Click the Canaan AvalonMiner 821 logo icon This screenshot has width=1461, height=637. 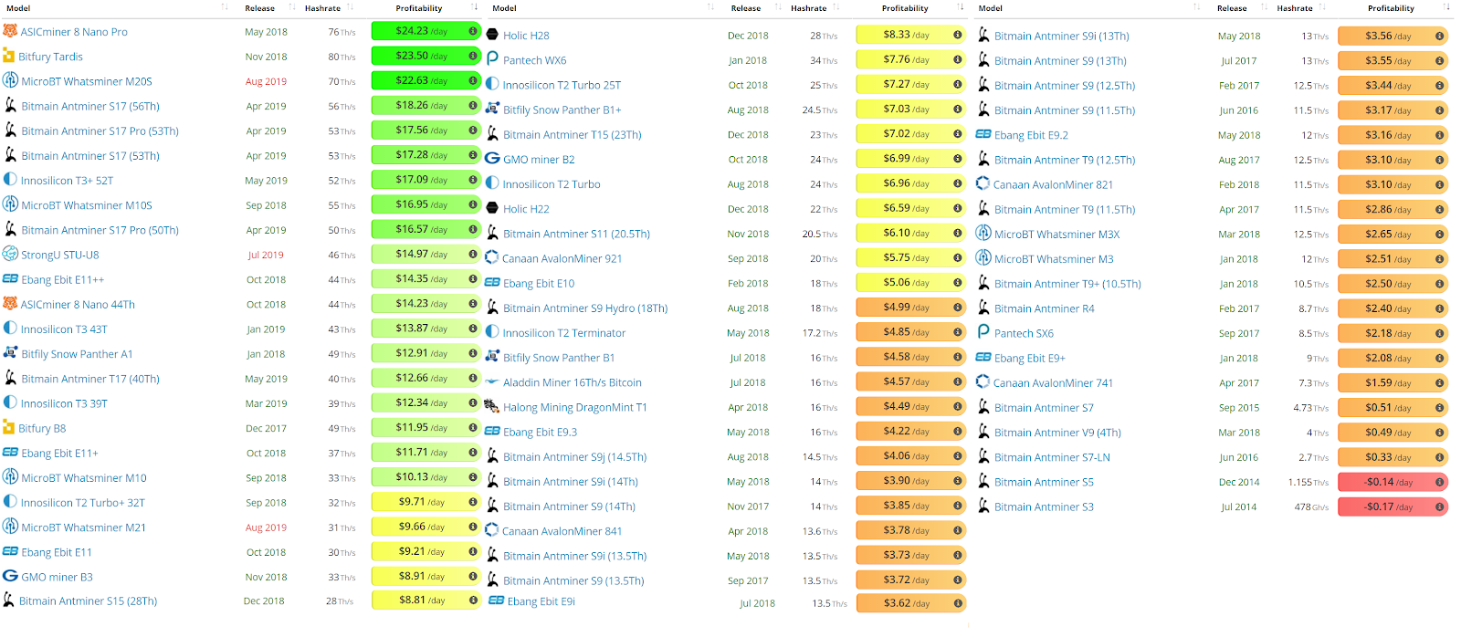[983, 183]
